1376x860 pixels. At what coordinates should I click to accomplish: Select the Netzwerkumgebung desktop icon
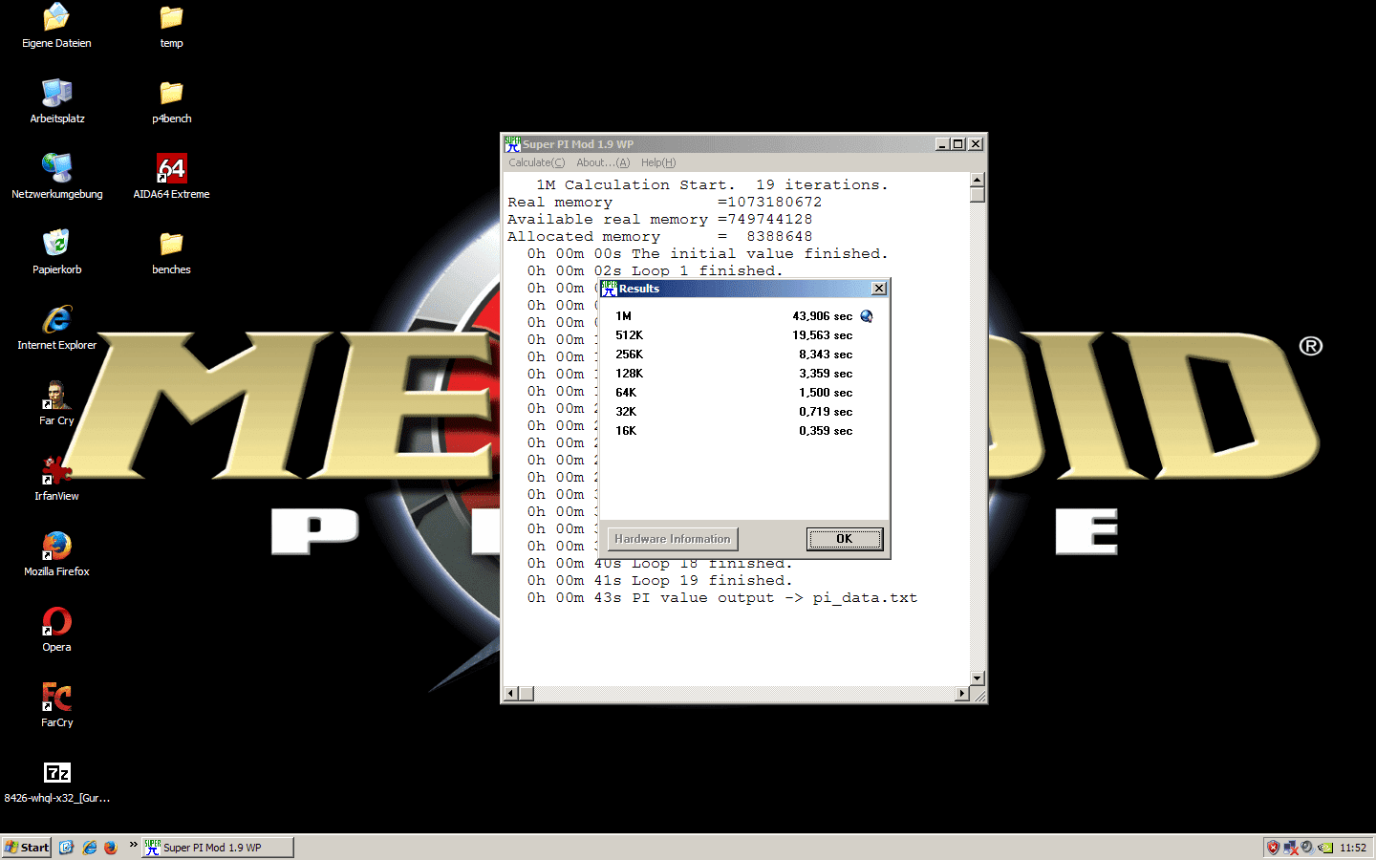pyautogui.click(x=56, y=177)
